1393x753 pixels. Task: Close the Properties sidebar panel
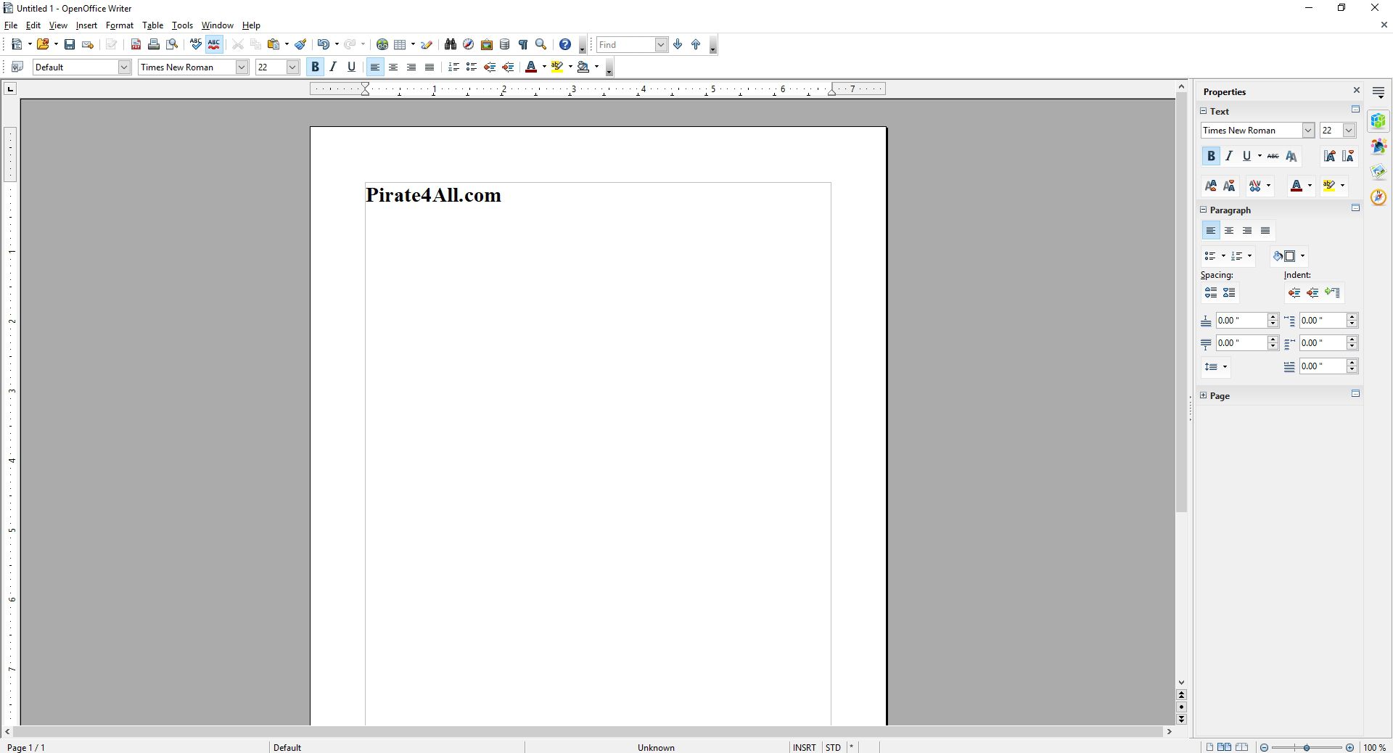coord(1357,91)
